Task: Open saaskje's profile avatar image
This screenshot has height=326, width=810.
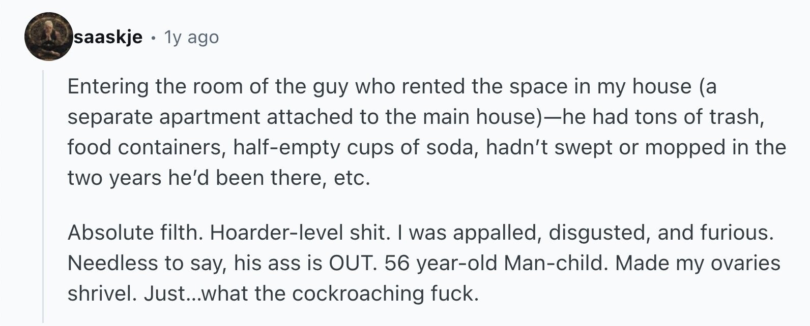Action: pos(49,37)
